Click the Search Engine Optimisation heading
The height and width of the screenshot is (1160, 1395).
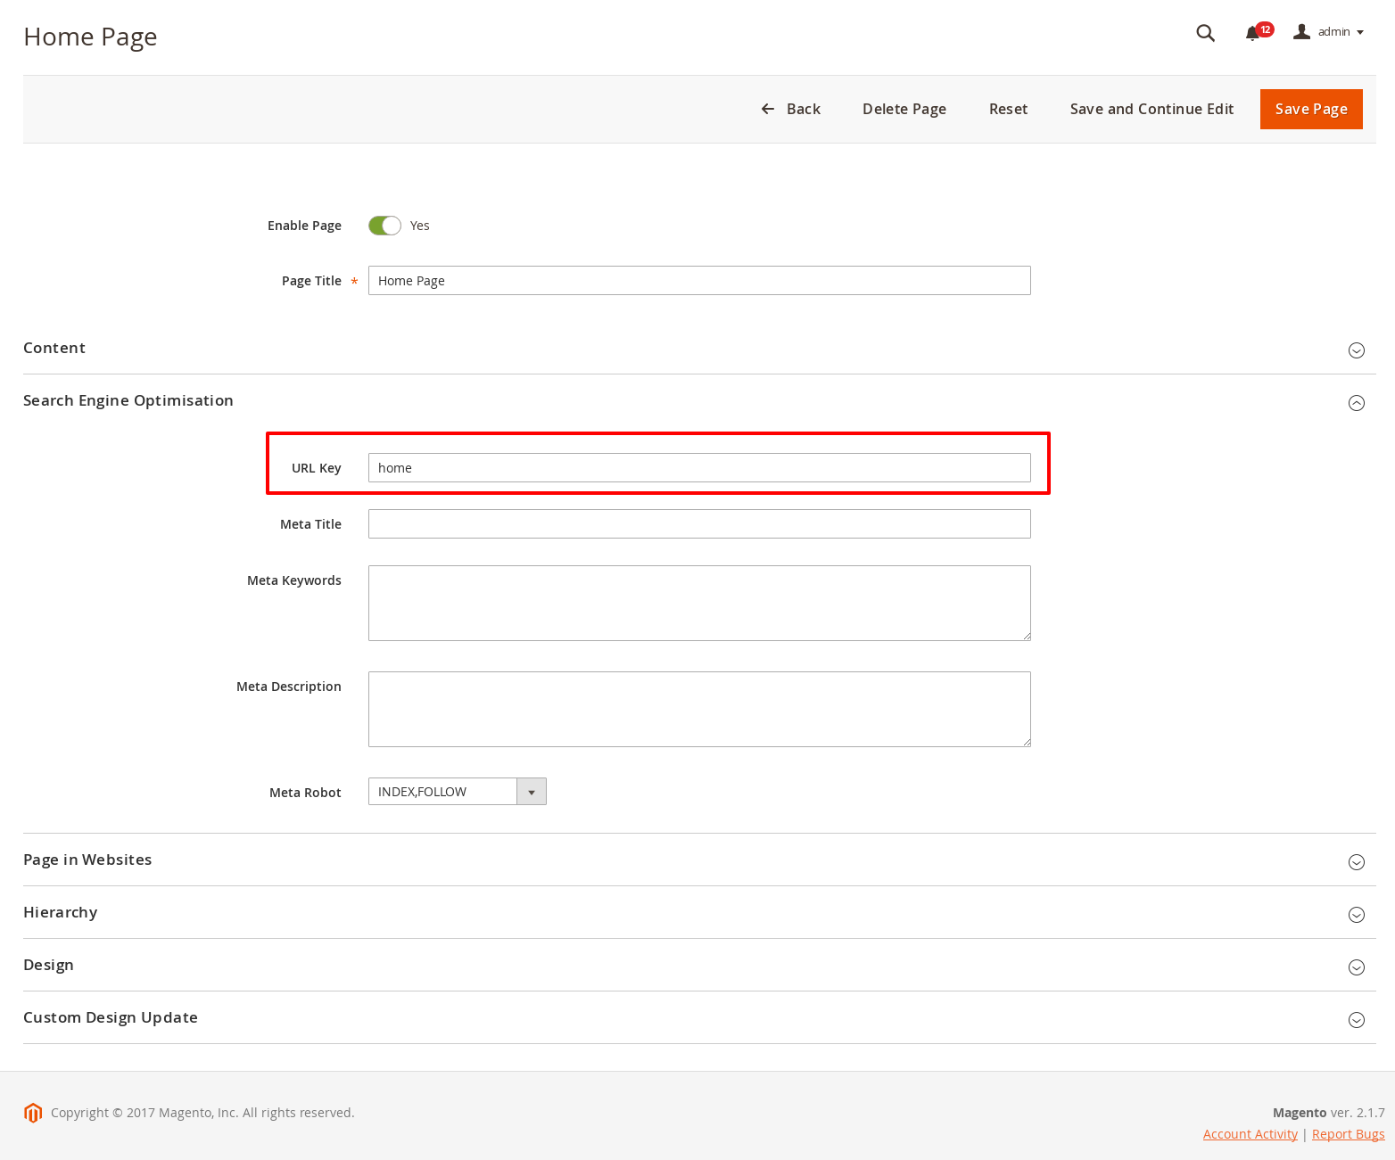pos(128,400)
